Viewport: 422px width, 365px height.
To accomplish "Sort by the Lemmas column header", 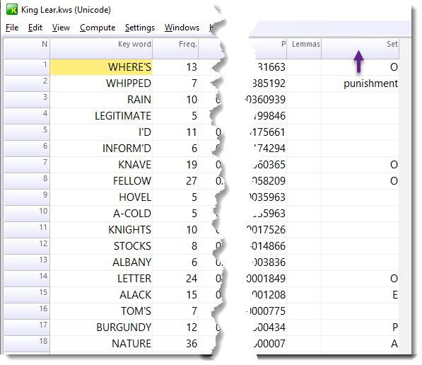I will coord(304,49).
